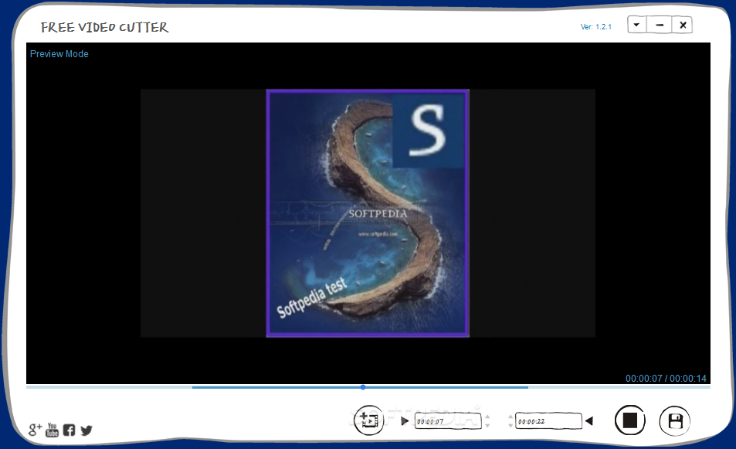Viewport: 736px width, 449px height.
Task: Increase the start time with up stepper
Action: coord(487,417)
